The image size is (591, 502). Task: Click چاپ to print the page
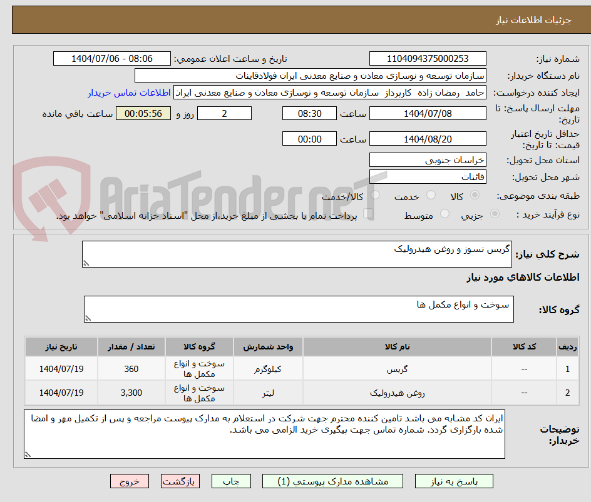231,481
